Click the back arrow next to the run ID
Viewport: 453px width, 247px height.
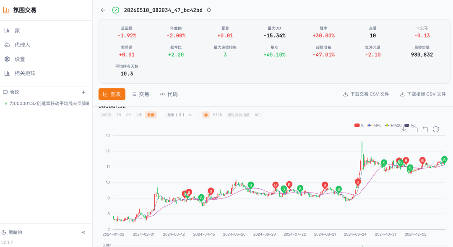[103, 10]
